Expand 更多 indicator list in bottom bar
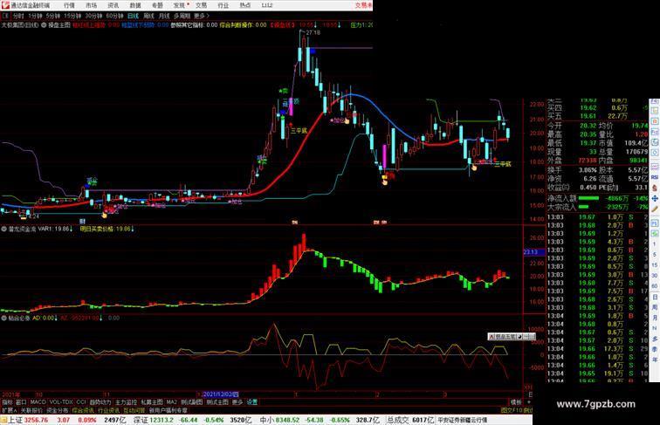The width and height of the screenshot is (660, 425). [237, 402]
